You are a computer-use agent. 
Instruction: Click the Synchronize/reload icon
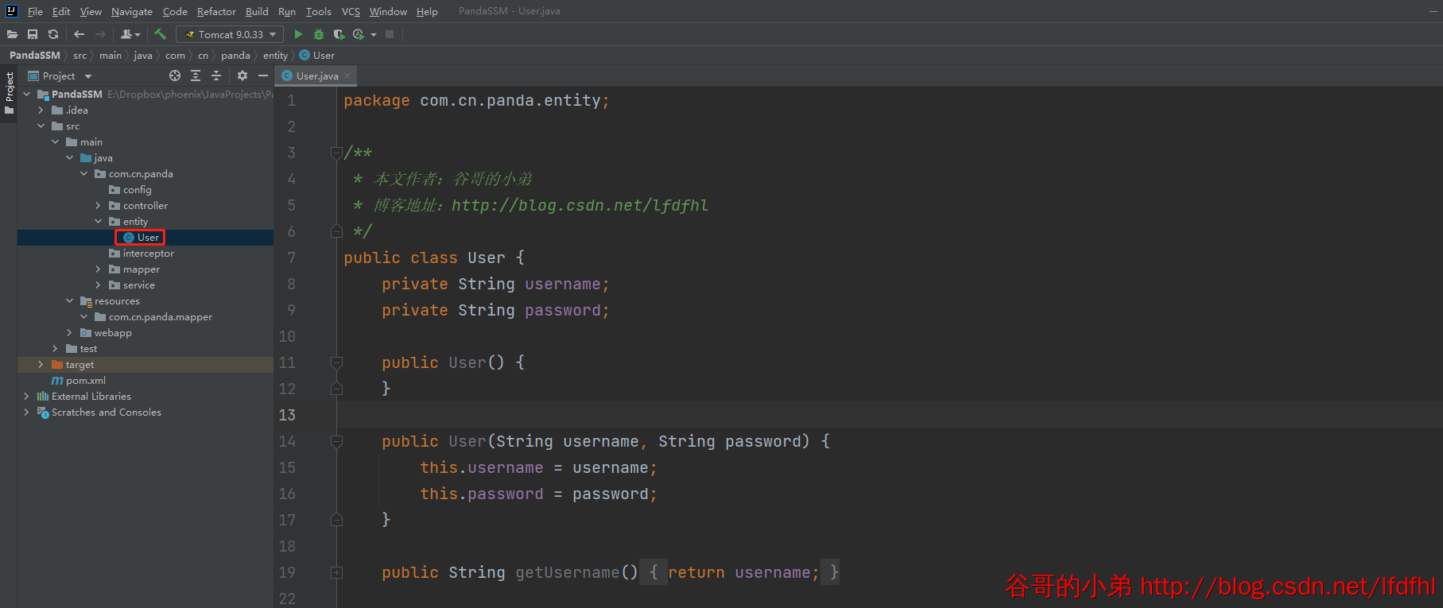tap(53, 34)
